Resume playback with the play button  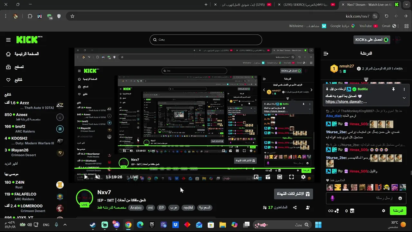pyautogui.click(x=86, y=177)
